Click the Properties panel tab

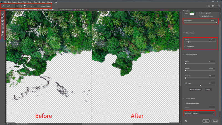coord(186,11)
